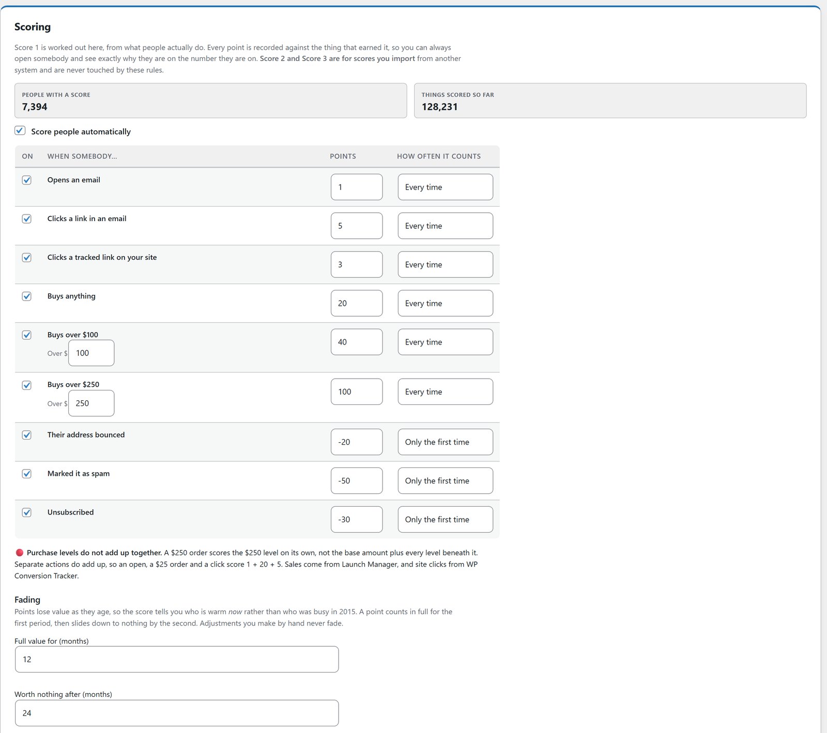Toggle the Score people automatically checkbox

[x=20, y=131]
